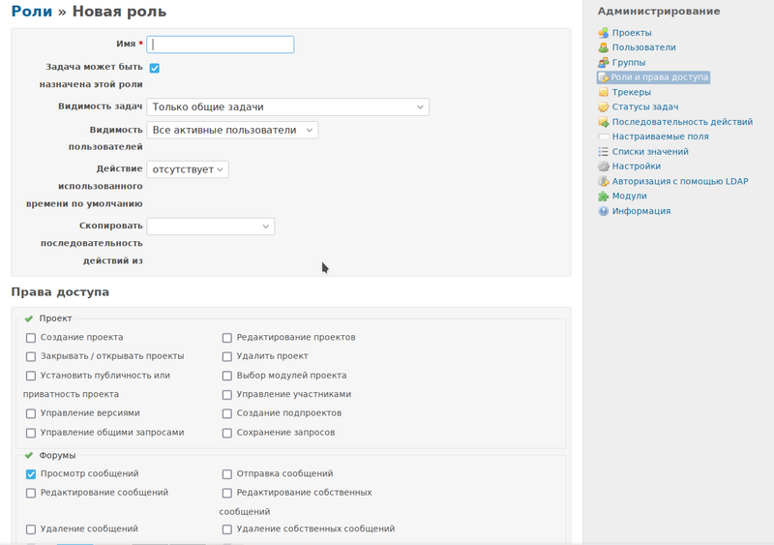Open Пользователи admin menu item
Viewport: 774px width, 545px height.
[643, 47]
